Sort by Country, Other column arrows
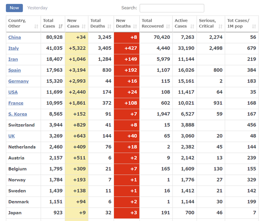 coord(36,26)
